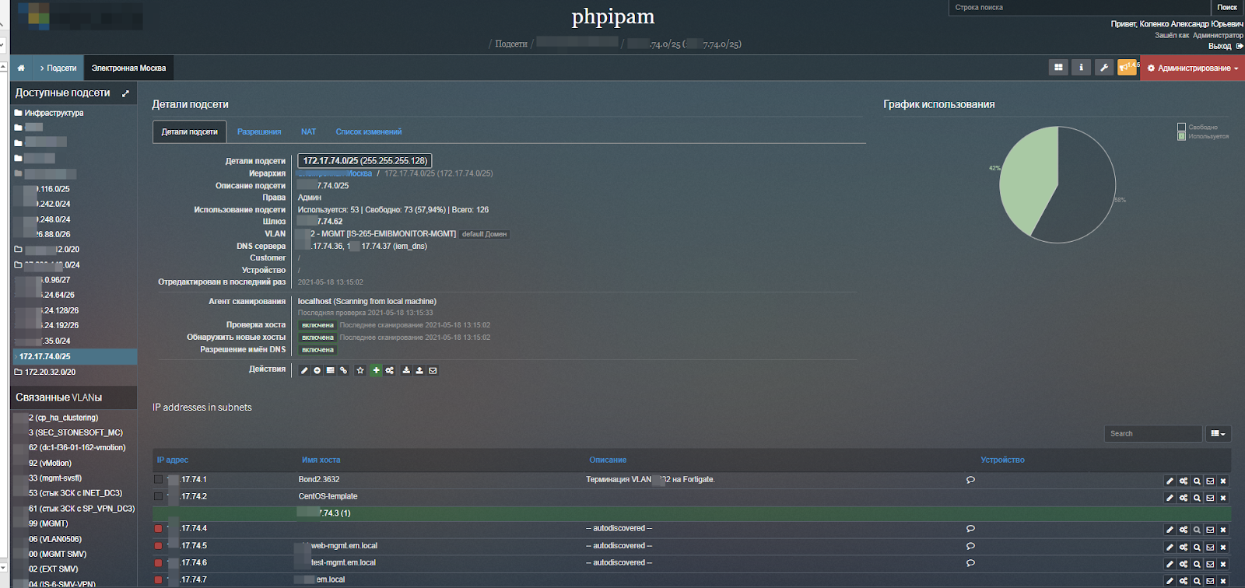Click the download import icon in Действия
This screenshot has height=588, width=1245.
pos(406,370)
